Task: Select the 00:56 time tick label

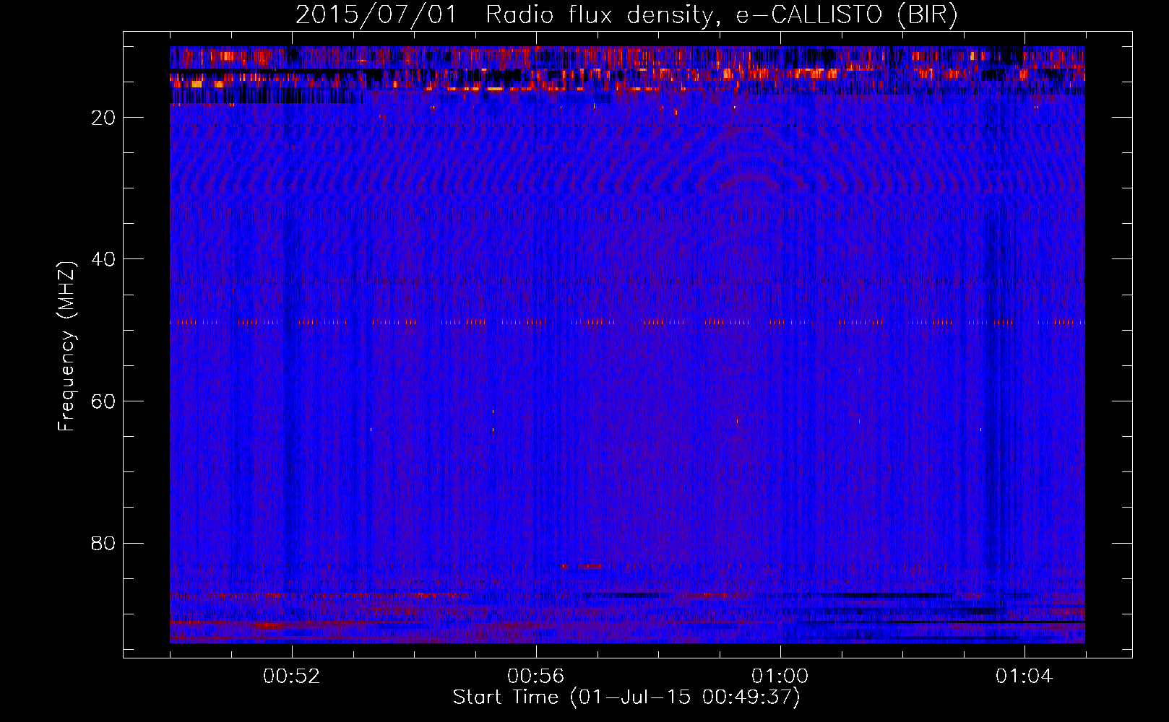Action: tap(536, 676)
